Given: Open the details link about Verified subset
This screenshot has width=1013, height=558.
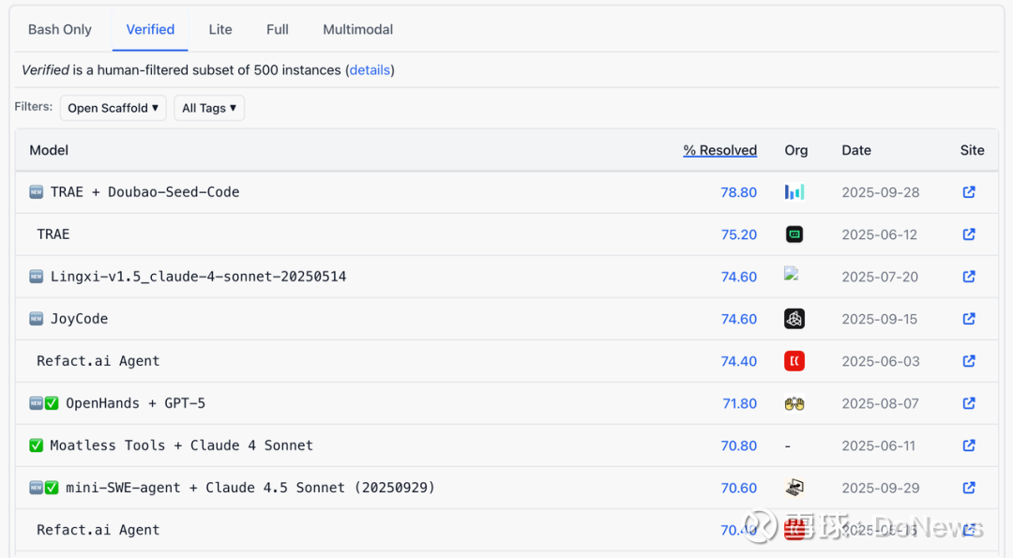Looking at the screenshot, I should pos(370,69).
